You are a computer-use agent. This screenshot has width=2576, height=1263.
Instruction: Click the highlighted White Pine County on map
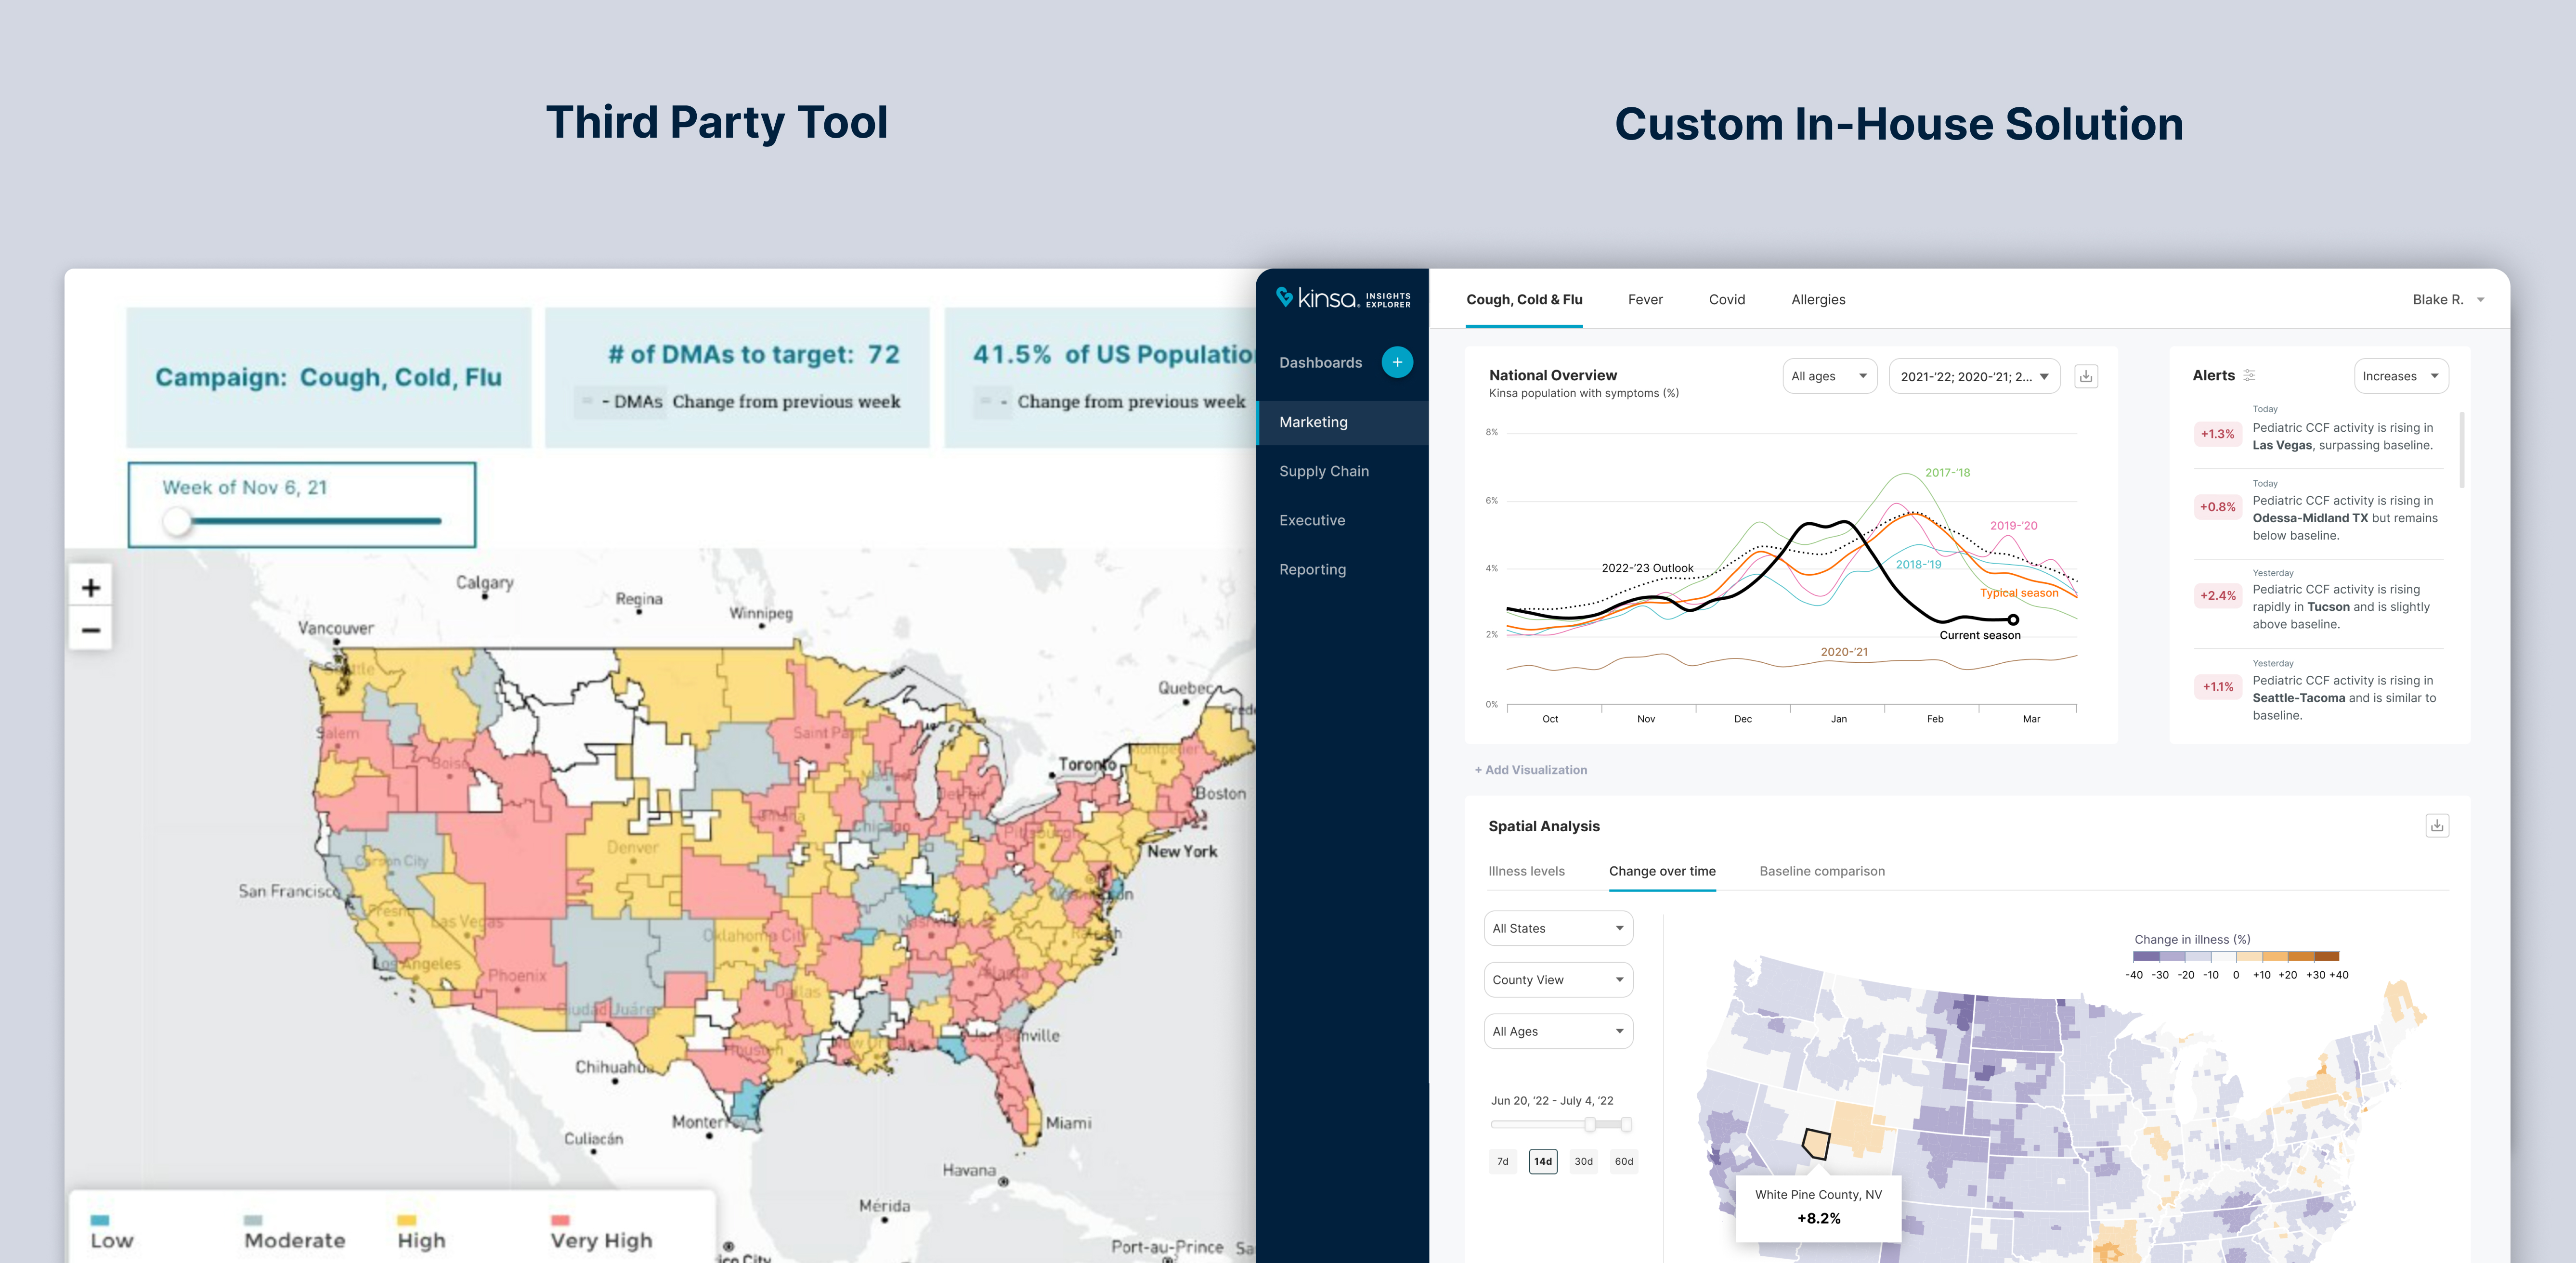pyautogui.click(x=1816, y=1143)
